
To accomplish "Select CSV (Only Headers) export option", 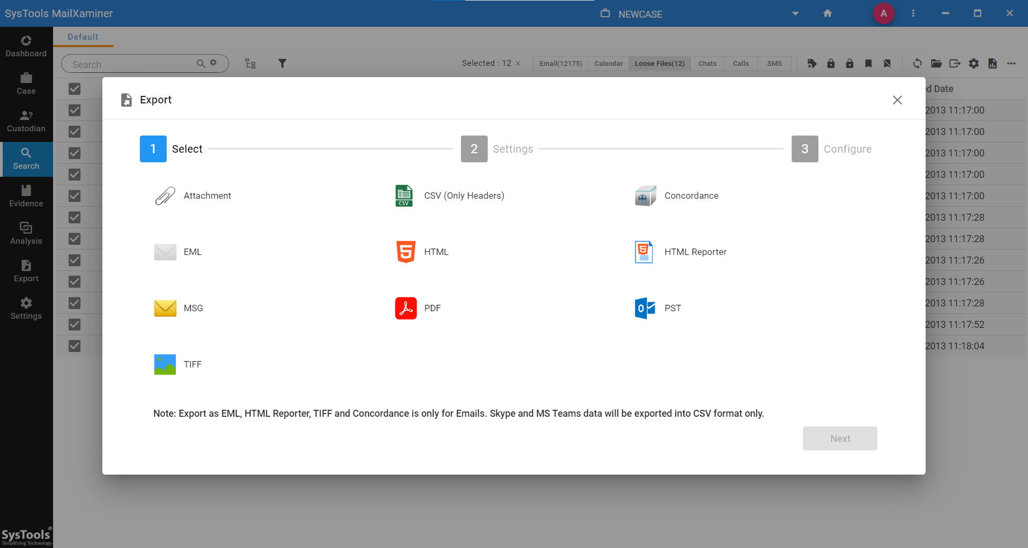I will (450, 196).
